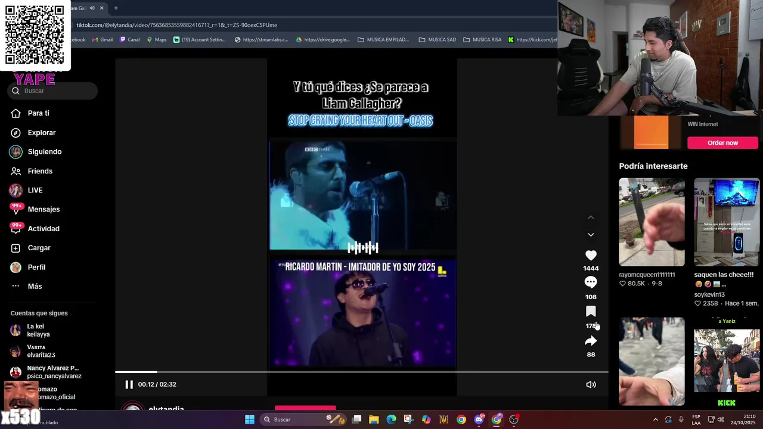The width and height of the screenshot is (763, 429).
Task: Open Google Chrome from the taskbar
Action: tap(461, 419)
